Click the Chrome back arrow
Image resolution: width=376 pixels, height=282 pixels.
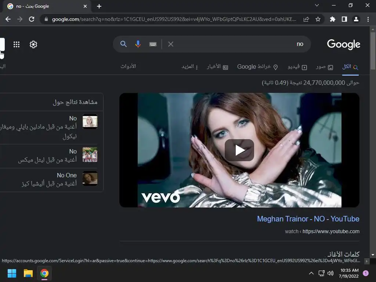coord(8,19)
